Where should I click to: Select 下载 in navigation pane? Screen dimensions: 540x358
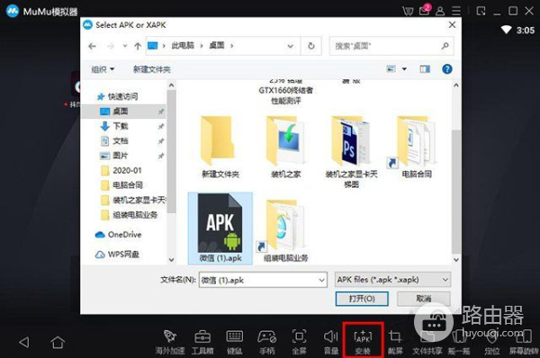pos(121,126)
